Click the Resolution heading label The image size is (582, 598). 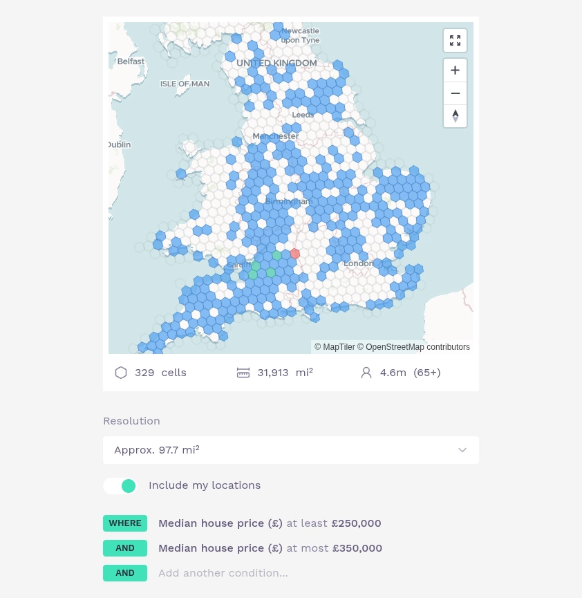point(131,421)
